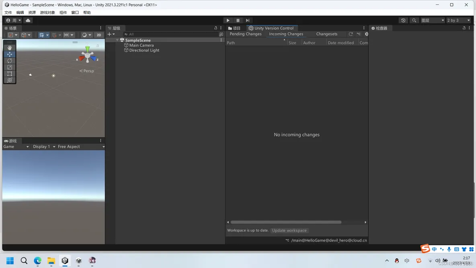
Task: Open Undo History clock icon
Action: tap(403, 21)
